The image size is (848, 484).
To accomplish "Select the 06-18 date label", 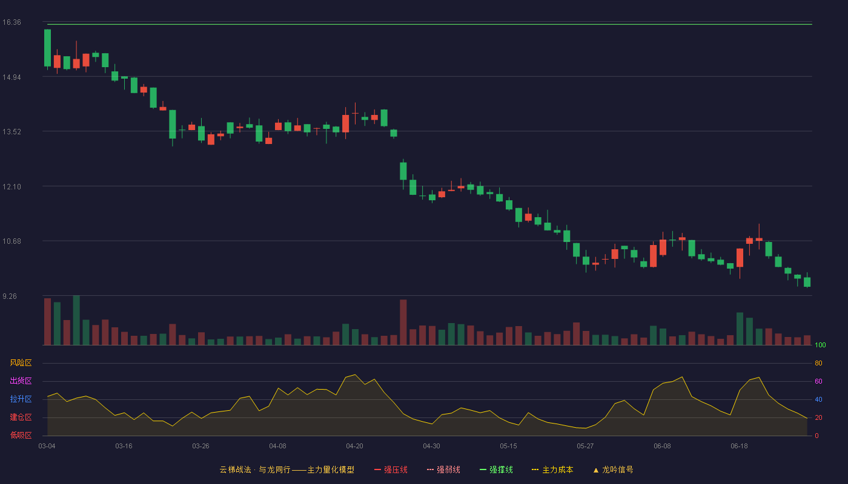I will coord(740,446).
